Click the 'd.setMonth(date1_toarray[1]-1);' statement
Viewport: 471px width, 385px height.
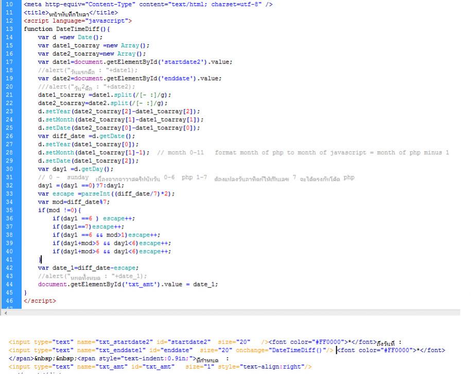(x=93, y=153)
